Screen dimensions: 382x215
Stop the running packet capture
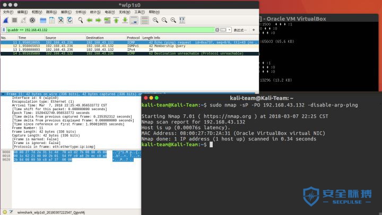15,20
